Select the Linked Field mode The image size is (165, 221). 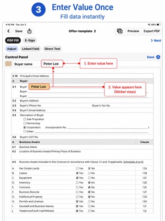point(30,49)
